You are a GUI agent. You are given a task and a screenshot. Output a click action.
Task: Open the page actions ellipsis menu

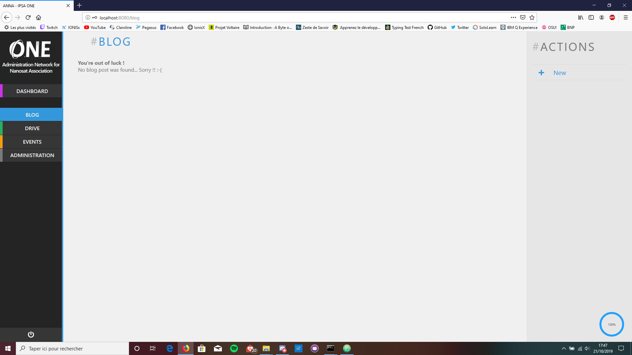click(x=513, y=17)
